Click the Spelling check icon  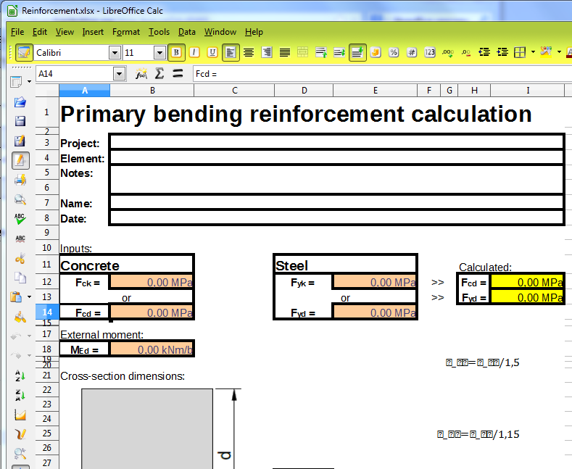click(20, 219)
